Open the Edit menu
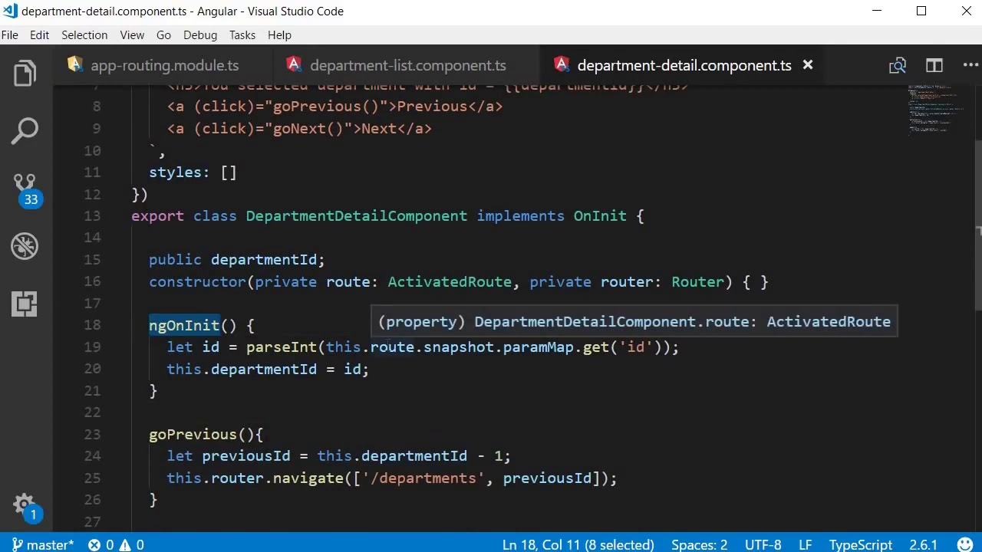The image size is (982, 552). point(39,34)
